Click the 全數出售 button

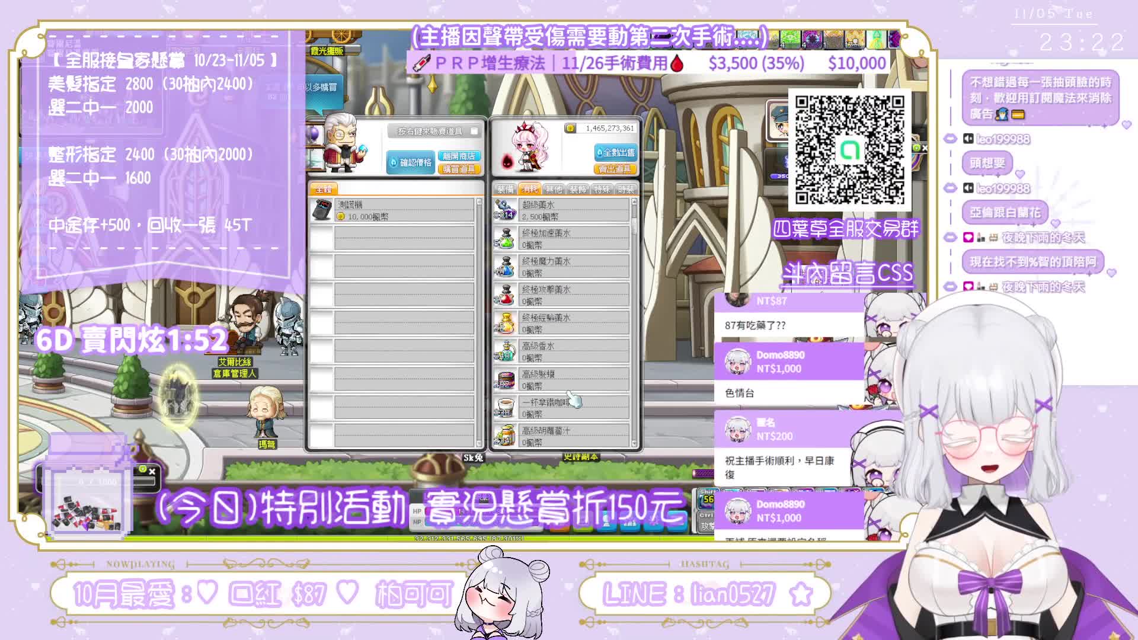[616, 153]
